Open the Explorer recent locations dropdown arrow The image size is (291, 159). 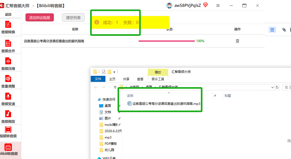coord(110,87)
